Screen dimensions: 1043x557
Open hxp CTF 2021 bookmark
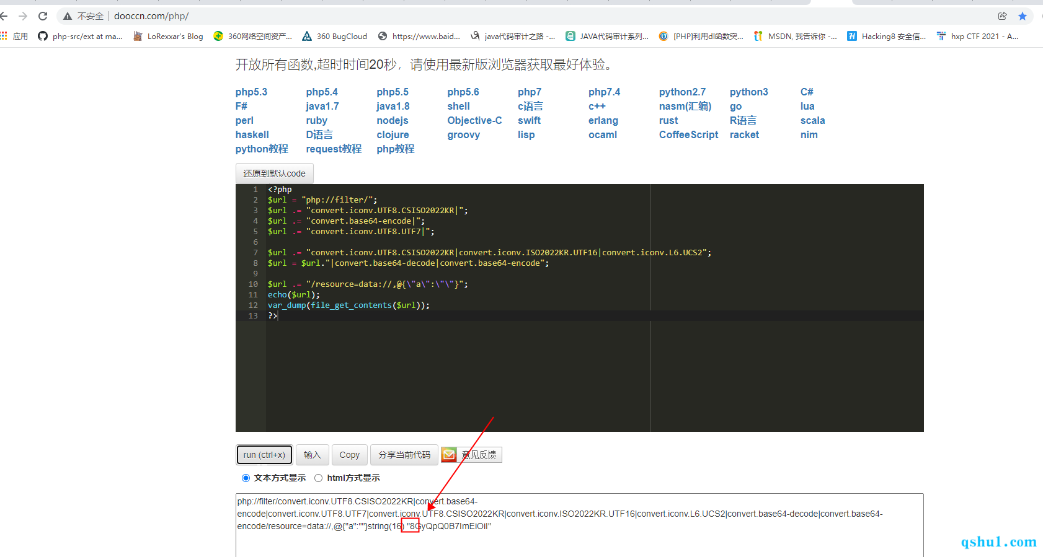pos(978,36)
